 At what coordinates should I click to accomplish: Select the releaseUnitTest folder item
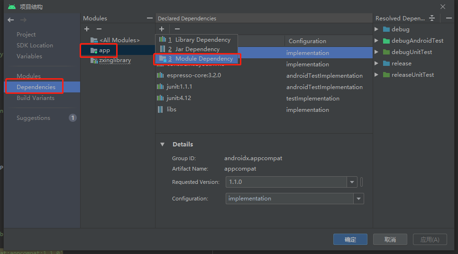pyautogui.click(x=408, y=75)
